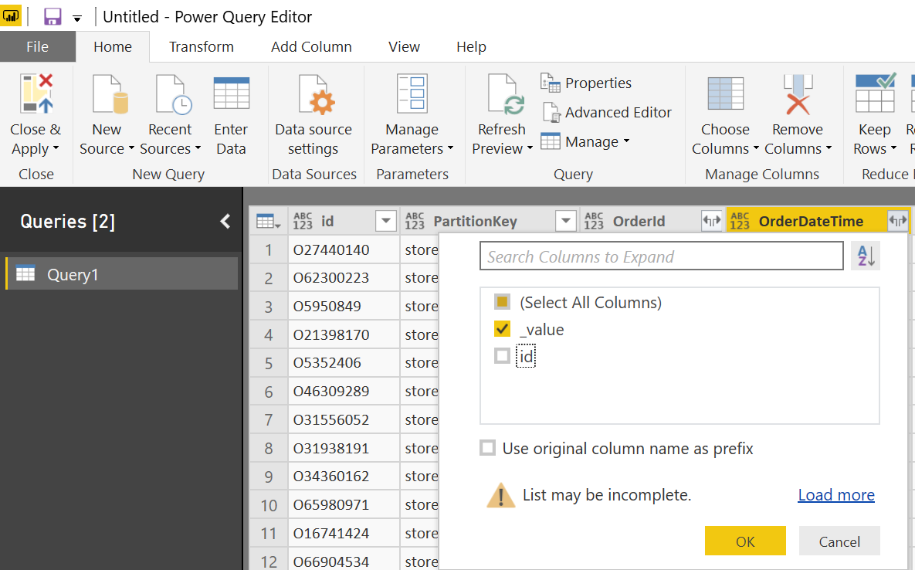
Task: Expand the Remove Columns dropdown arrow
Action: [x=829, y=149]
